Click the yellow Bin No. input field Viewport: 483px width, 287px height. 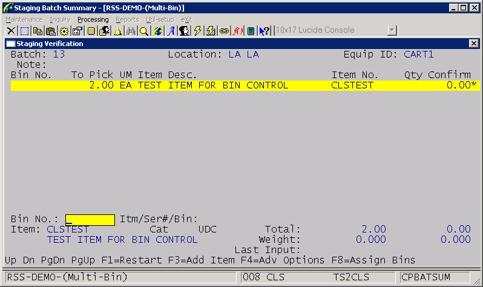pos(90,220)
